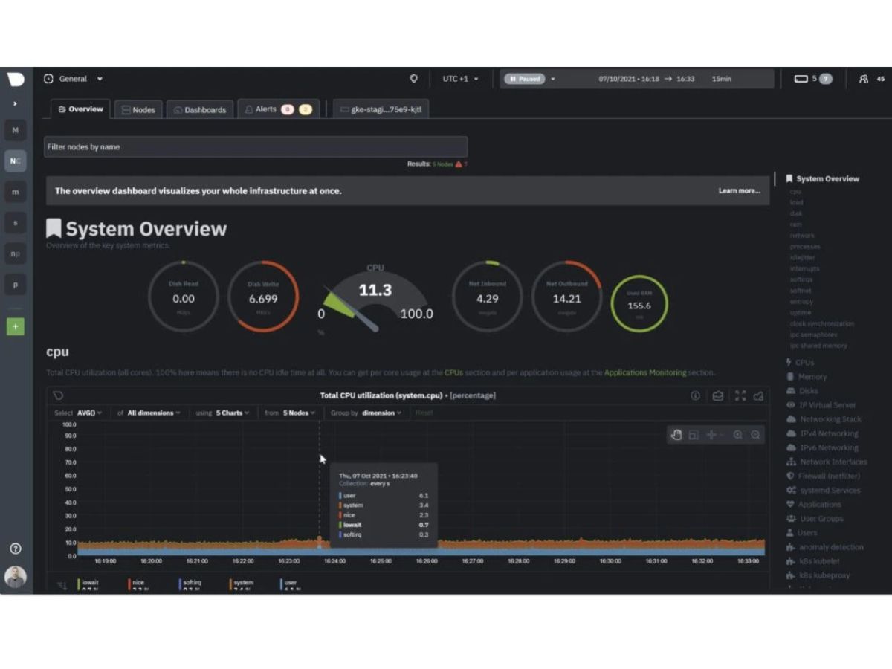
Task: Open the Dashboards tab
Action: [x=200, y=109]
